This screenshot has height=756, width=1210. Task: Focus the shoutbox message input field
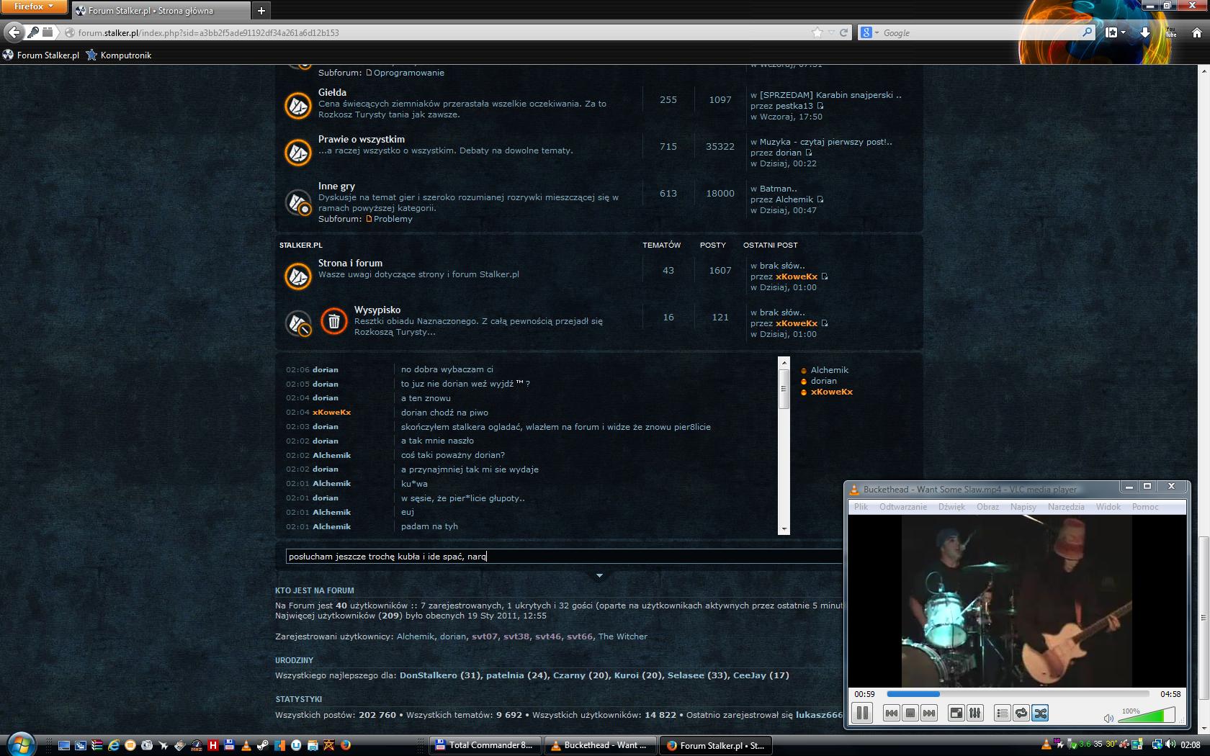(564, 556)
